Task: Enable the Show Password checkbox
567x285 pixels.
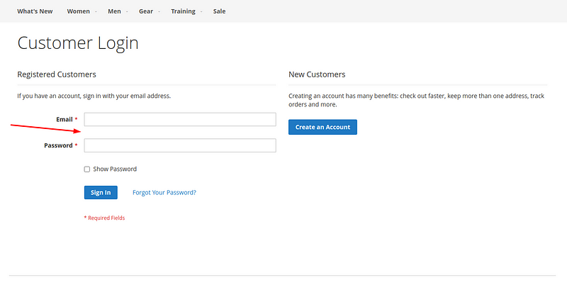Action: click(x=87, y=169)
